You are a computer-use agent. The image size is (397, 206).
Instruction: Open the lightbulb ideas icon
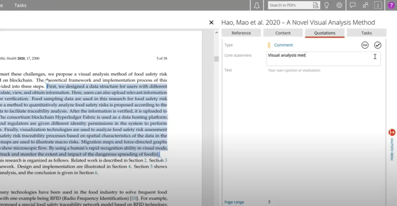pyautogui.click(x=327, y=5)
